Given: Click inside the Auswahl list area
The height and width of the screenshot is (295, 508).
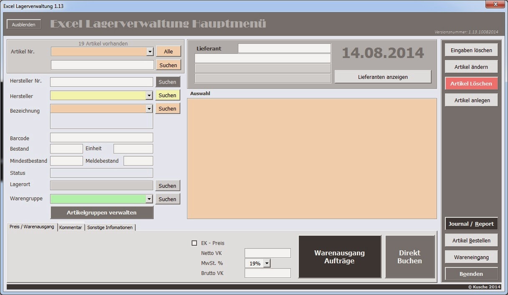Looking at the screenshot, I should click(312, 158).
